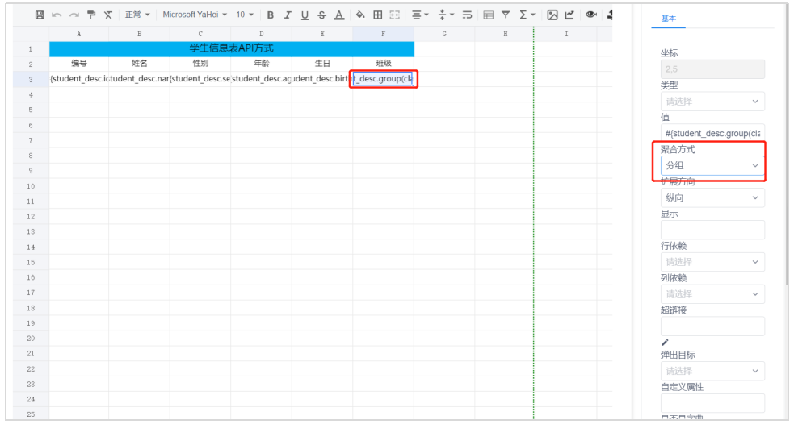Screen dimensions: 794x424
Task: Select the row 1 header
Action: (x=31, y=49)
